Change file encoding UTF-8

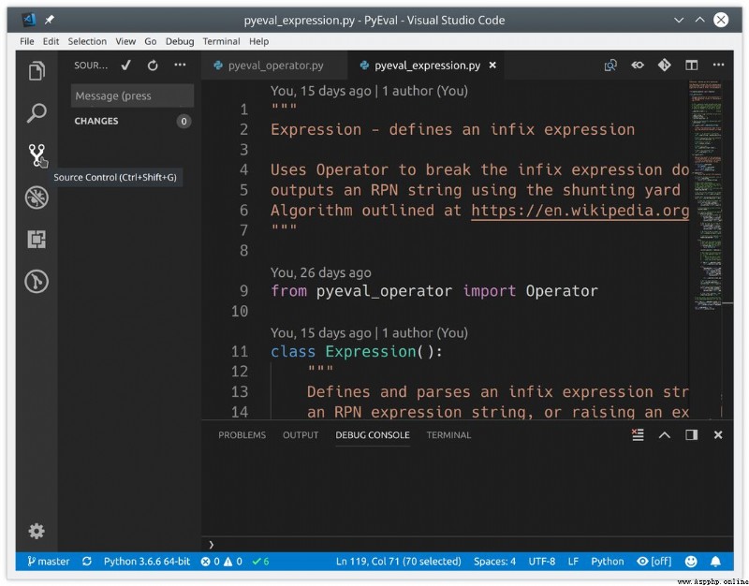click(542, 562)
